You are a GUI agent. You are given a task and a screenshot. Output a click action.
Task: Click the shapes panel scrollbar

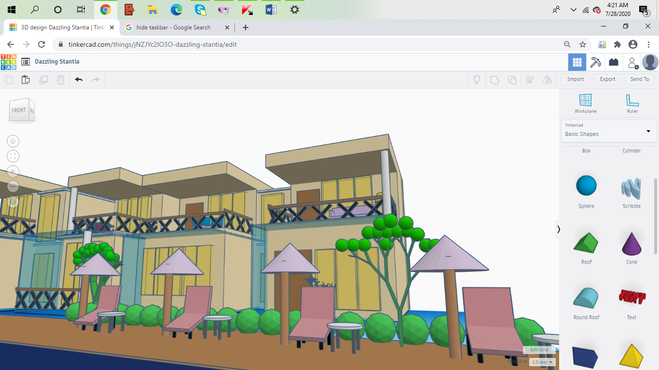click(655, 216)
